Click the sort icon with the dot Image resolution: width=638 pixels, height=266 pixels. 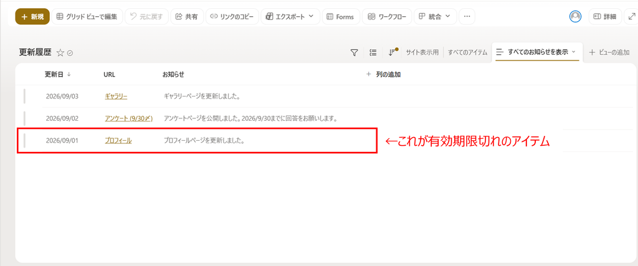pyautogui.click(x=392, y=52)
